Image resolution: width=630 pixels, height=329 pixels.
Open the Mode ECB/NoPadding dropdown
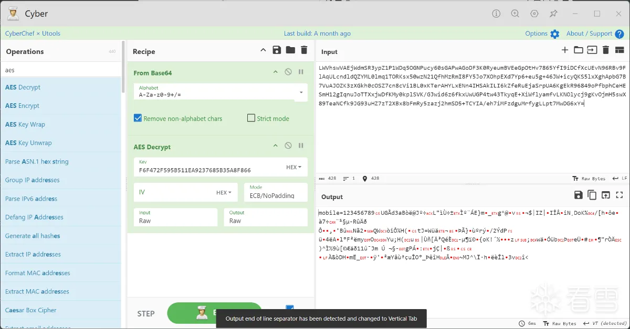pos(276,192)
